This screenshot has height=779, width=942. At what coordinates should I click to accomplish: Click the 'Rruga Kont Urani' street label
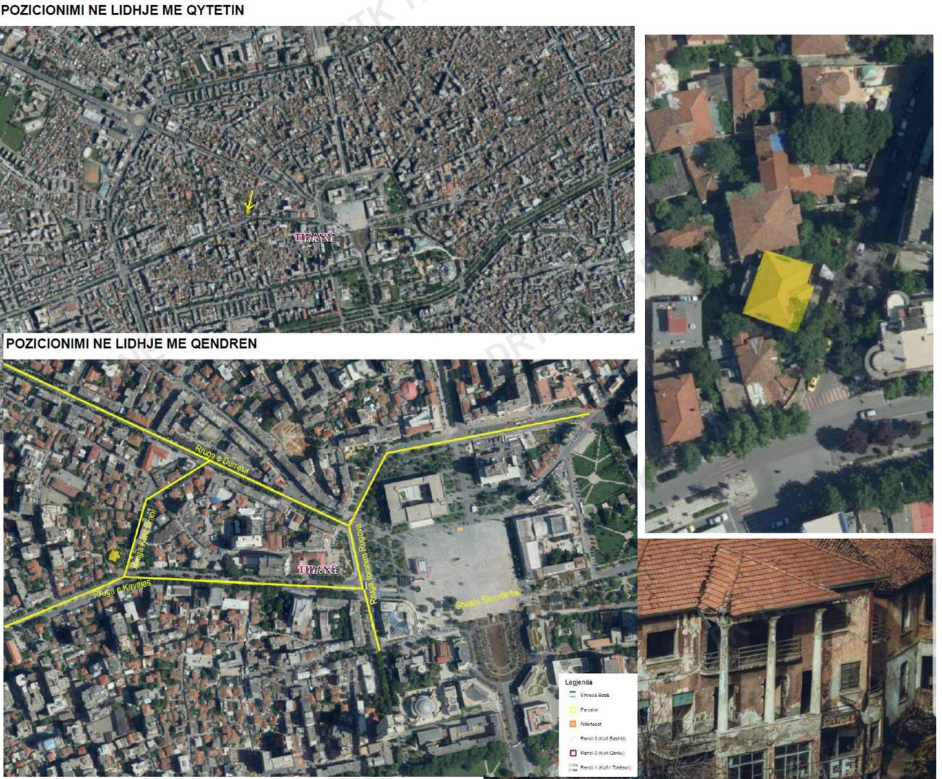[x=142, y=539]
